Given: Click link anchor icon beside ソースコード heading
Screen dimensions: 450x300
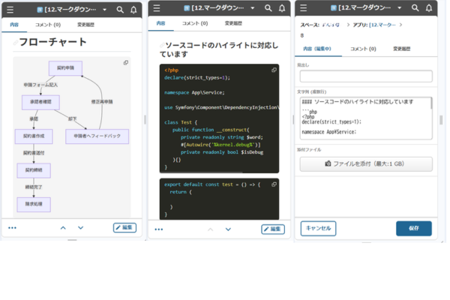Looking at the screenshot, I should point(162,45).
